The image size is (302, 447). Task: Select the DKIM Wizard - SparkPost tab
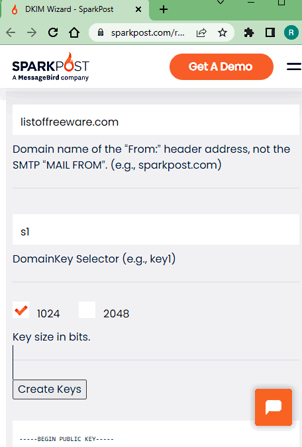tap(75, 9)
